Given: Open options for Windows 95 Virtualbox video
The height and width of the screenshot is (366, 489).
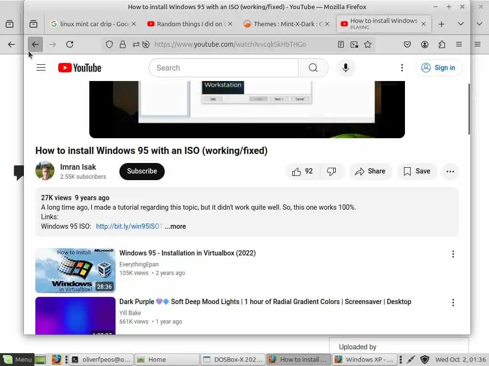Looking at the screenshot, I should click(x=453, y=254).
